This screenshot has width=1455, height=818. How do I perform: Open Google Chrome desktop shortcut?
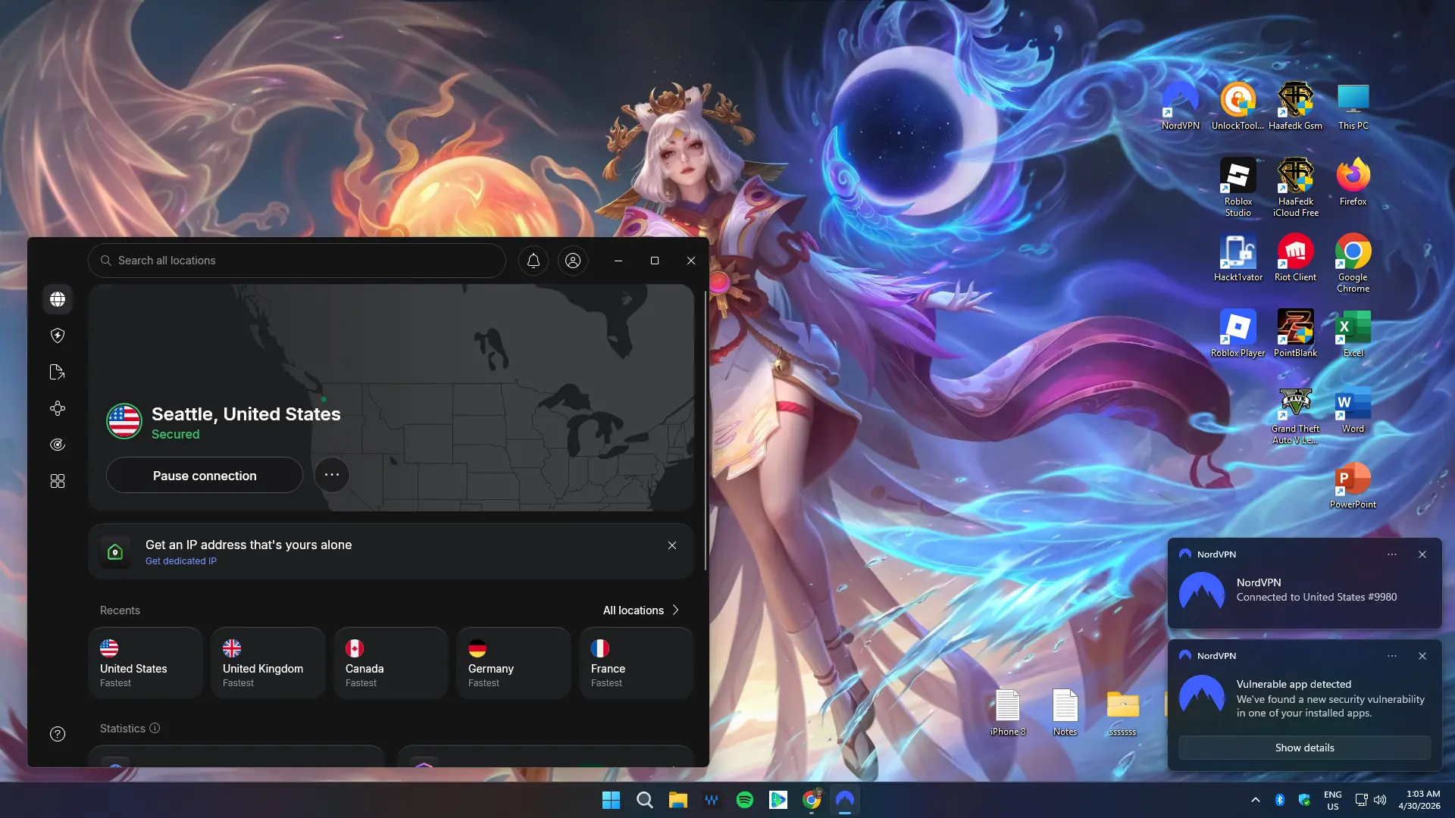pyautogui.click(x=1353, y=263)
